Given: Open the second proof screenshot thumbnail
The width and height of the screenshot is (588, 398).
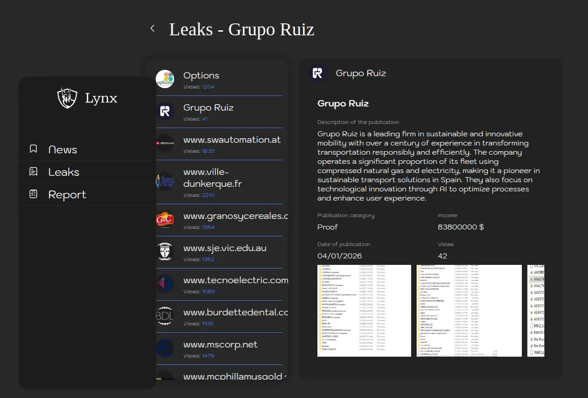Looking at the screenshot, I should tap(469, 311).
